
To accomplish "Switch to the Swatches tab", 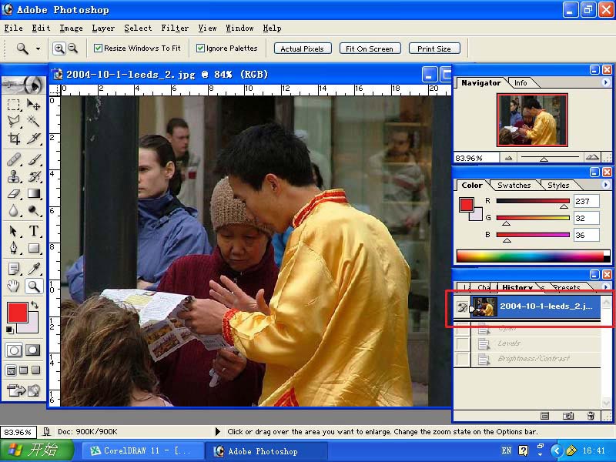I will coord(514,186).
